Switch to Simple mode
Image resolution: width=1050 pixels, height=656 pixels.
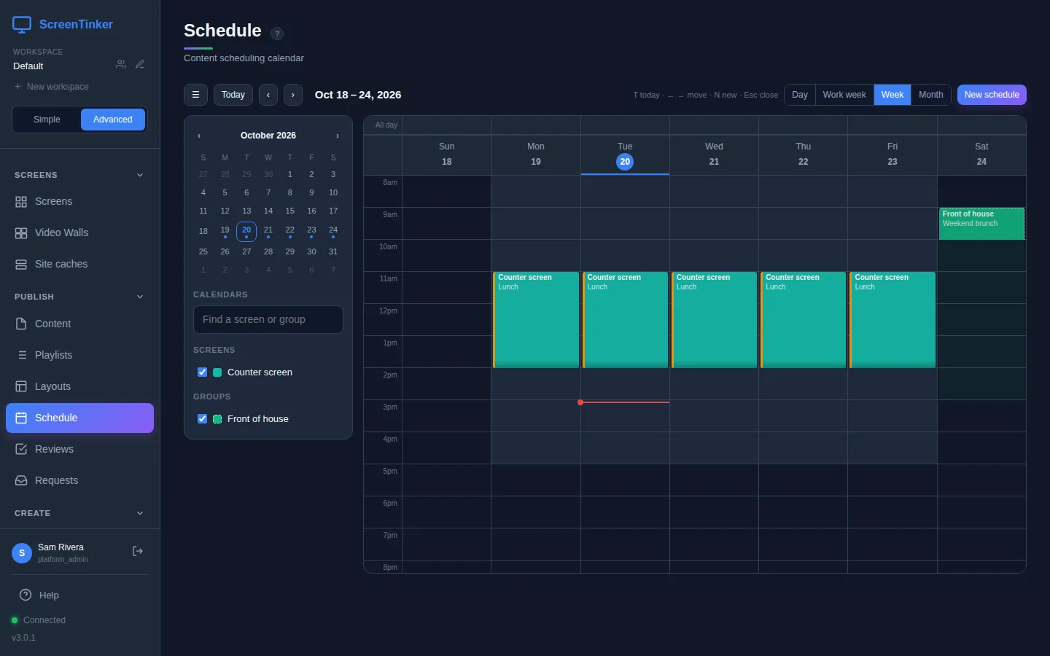click(47, 120)
